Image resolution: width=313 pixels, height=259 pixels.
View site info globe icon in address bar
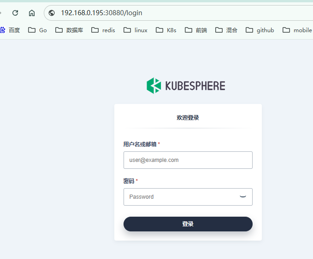pyautogui.click(x=52, y=13)
